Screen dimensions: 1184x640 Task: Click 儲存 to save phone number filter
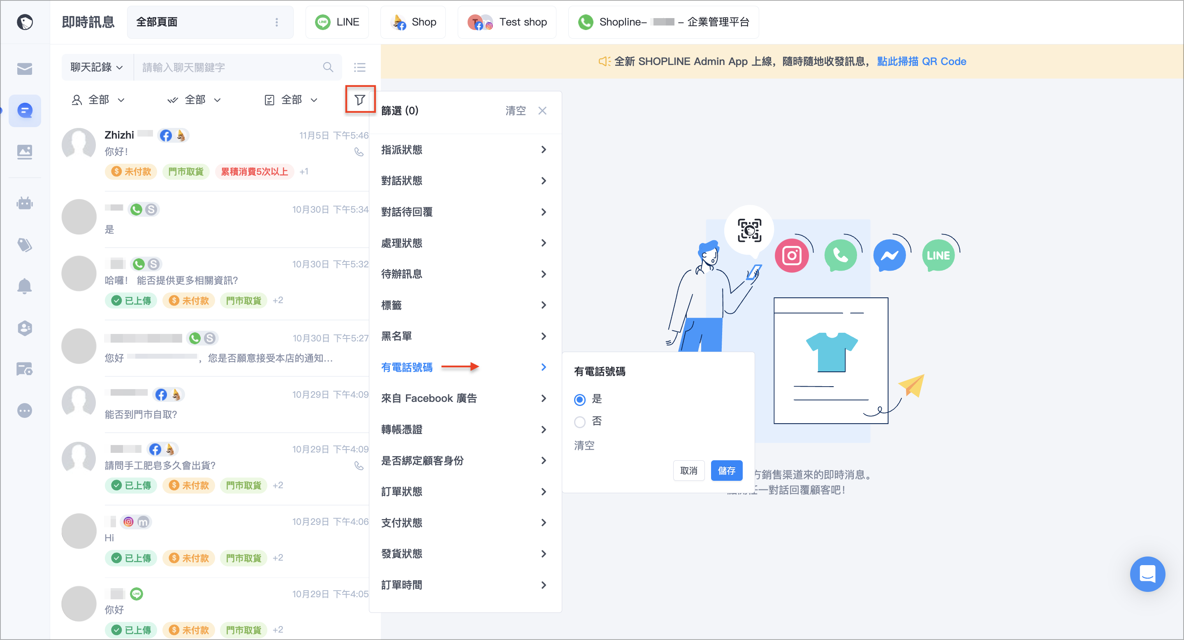point(726,471)
